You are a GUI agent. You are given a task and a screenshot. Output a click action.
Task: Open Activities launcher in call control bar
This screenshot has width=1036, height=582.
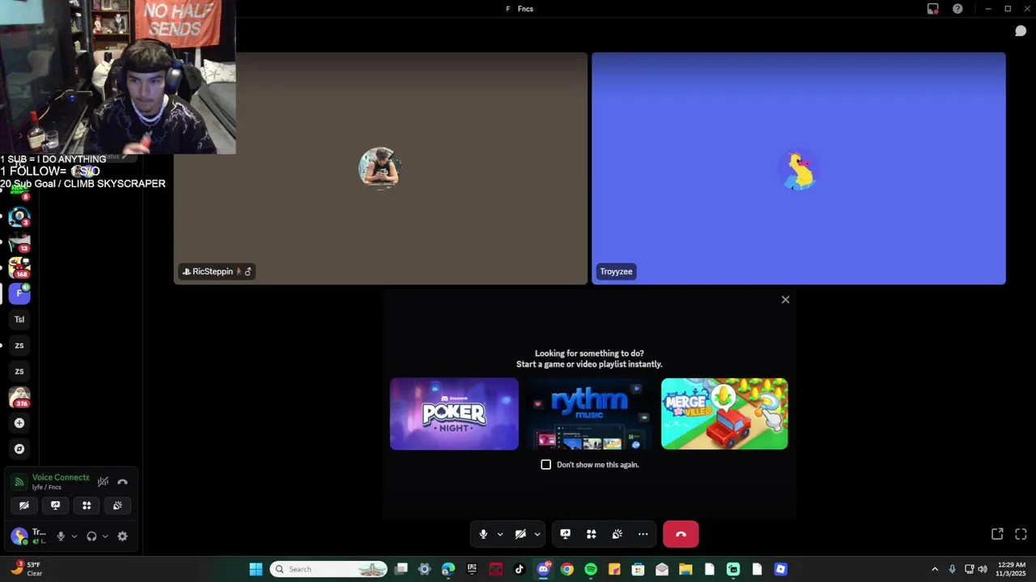coord(592,534)
